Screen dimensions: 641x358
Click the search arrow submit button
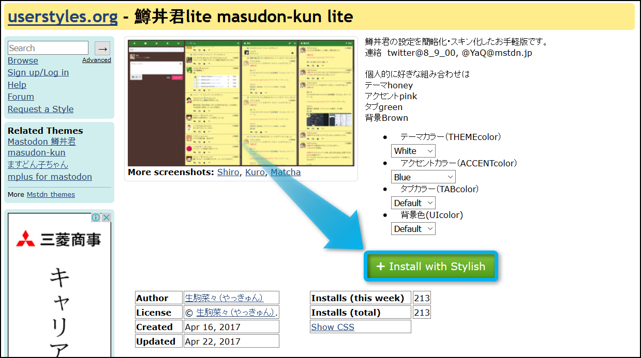click(x=102, y=48)
